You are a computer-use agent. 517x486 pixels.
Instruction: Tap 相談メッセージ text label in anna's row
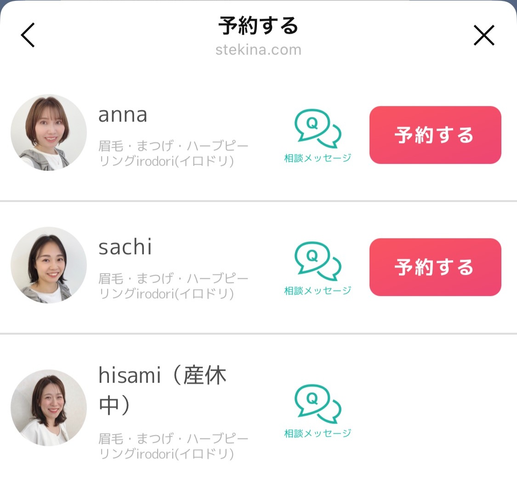pyautogui.click(x=318, y=158)
